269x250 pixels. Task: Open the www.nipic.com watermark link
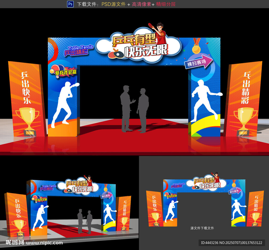click(x=45, y=243)
